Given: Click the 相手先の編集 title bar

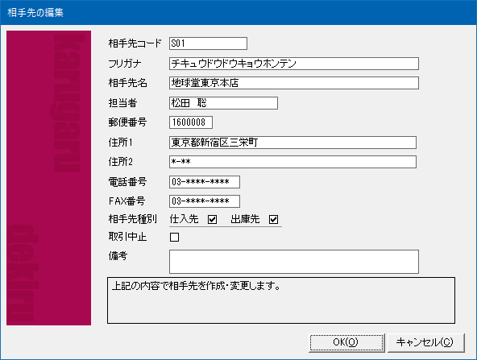Looking at the screenshot, I should pyautogui.click(x=238, y=12).
